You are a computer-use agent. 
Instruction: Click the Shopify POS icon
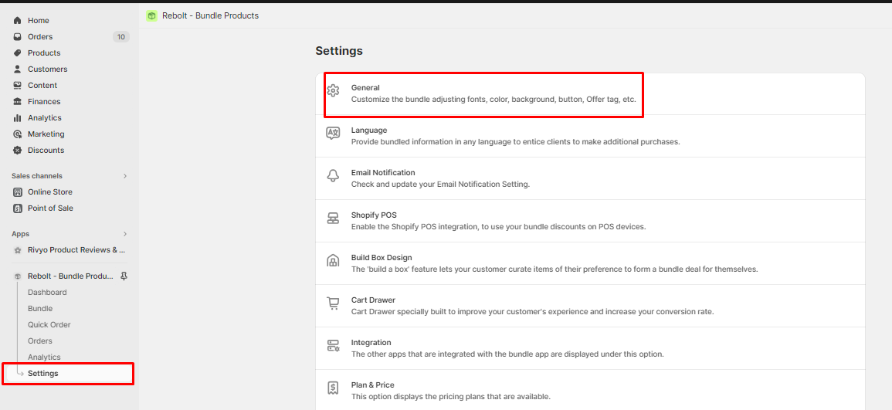pyautogui.click(x=334, y=219)
